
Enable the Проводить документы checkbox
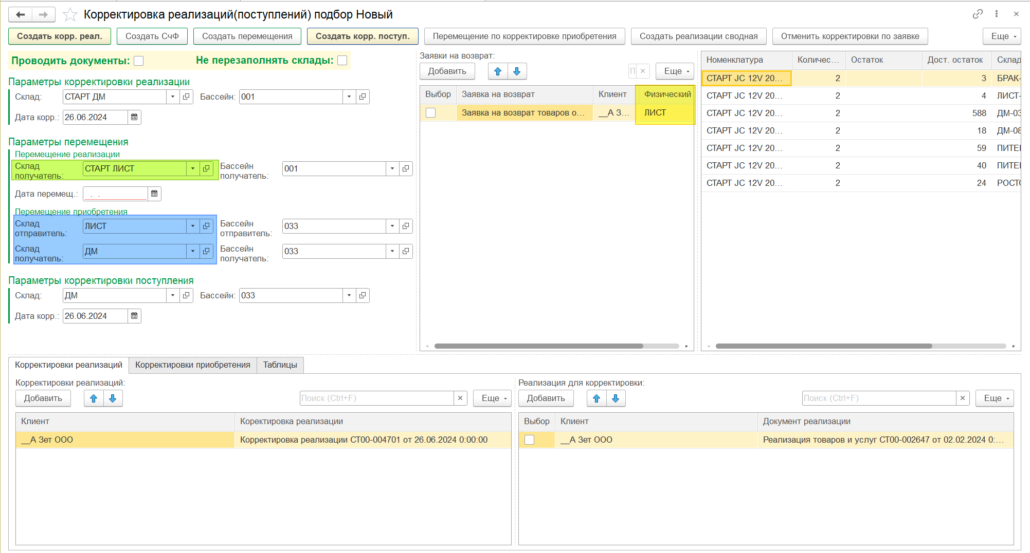[x=138, y=61]
